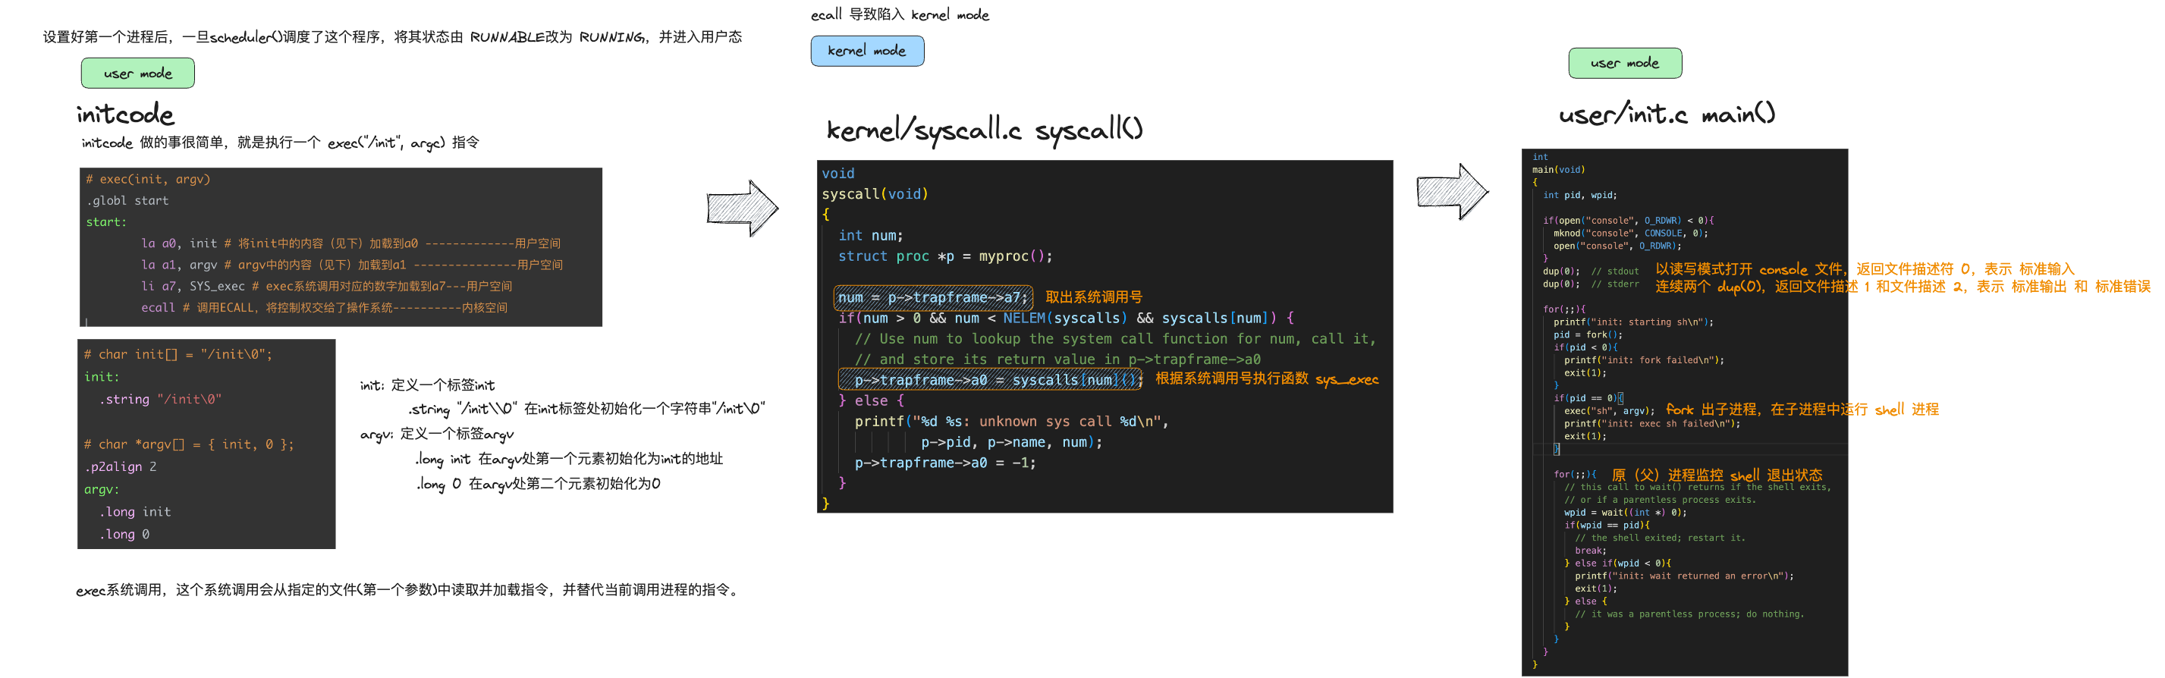Click the '.string "/init\0"' line in the code block
The width and height of the screenshot is (2165, 678).
point(161,399)
